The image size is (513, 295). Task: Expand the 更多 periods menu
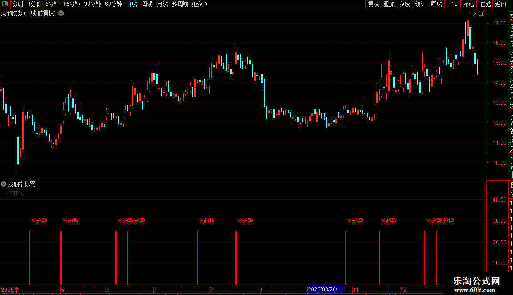tap(199, 4)
